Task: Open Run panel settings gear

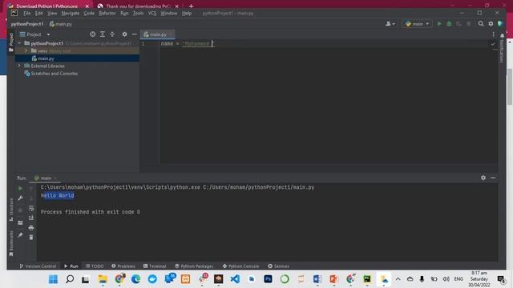Action: pos(483,178)
